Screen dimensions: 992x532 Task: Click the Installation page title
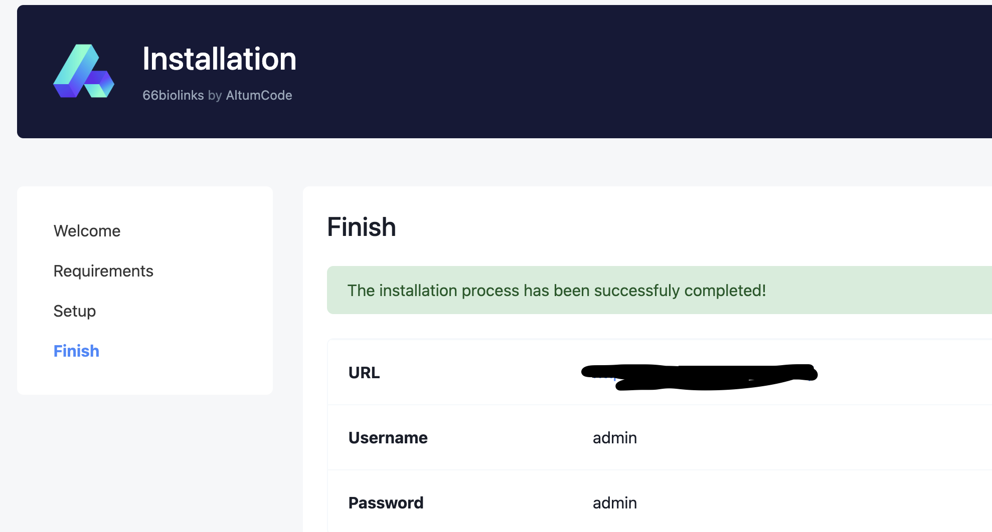click(x=219, y=59)
